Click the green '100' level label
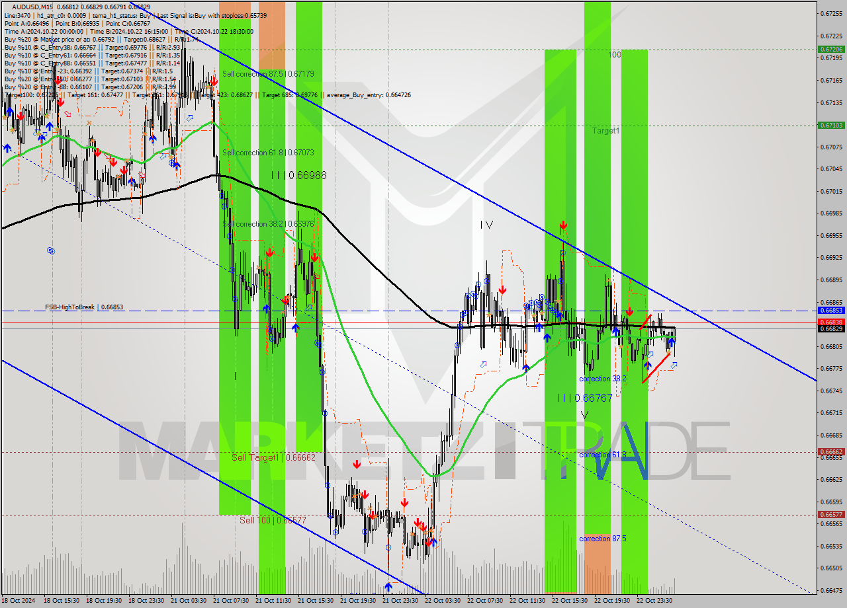 tap(615, 54)
